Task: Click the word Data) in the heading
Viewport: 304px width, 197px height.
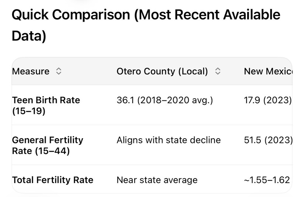Action: click(29, 36)
